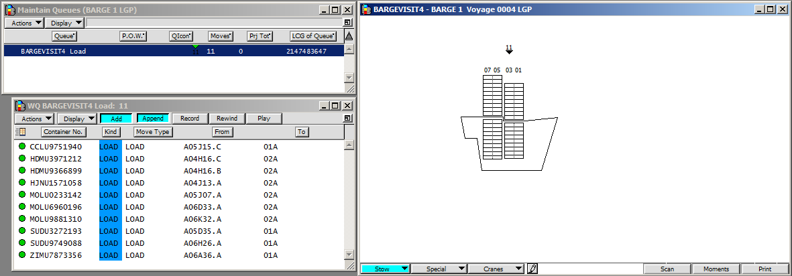
Task: Open Actions menu in Maintain Queues window
Action: pos(27,23)
